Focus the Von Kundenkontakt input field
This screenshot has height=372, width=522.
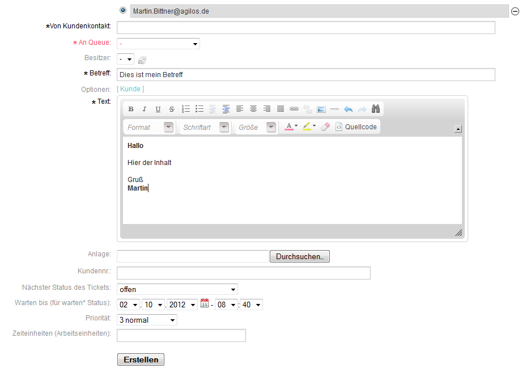click(x=306, y=27)
